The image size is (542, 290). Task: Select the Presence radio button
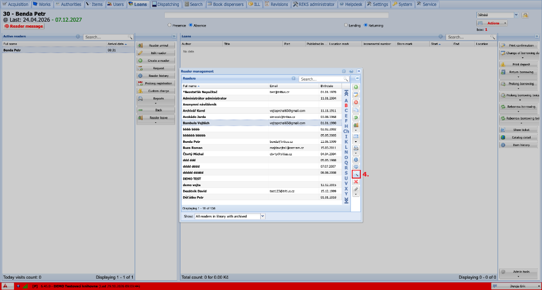pos(169,25)
